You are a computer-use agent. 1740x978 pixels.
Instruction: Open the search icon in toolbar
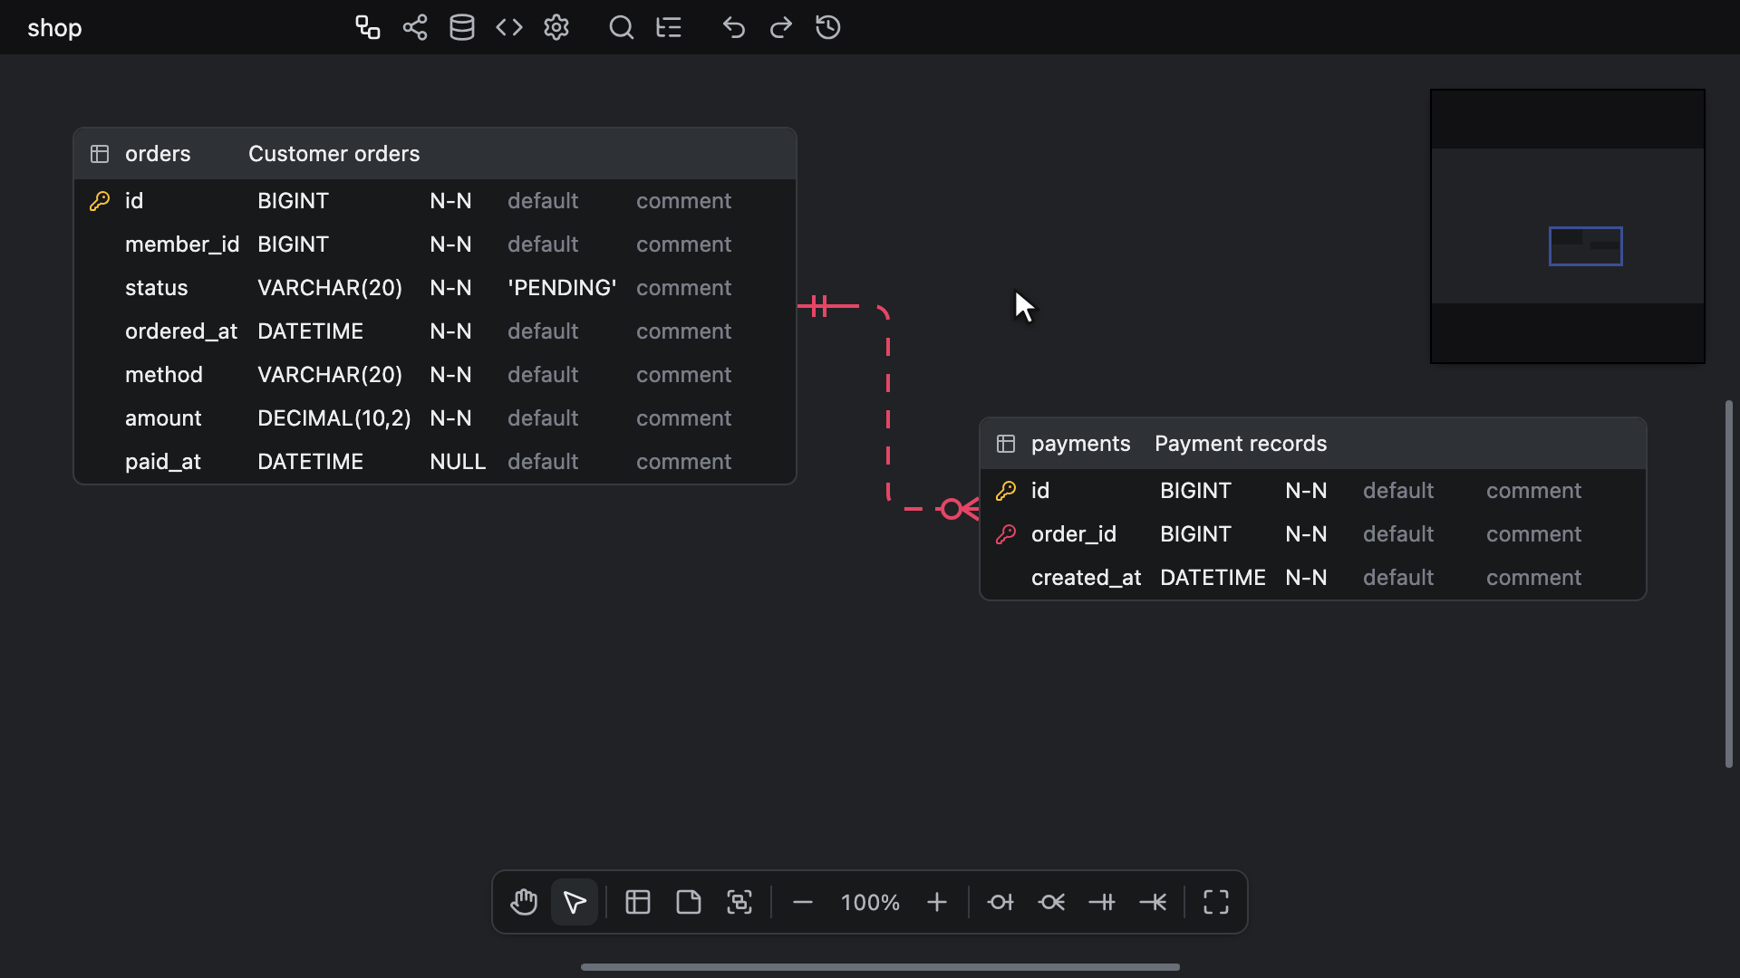point(622,27)
